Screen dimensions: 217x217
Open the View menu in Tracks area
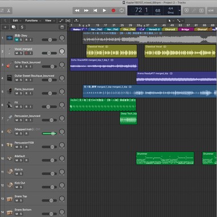50,21
